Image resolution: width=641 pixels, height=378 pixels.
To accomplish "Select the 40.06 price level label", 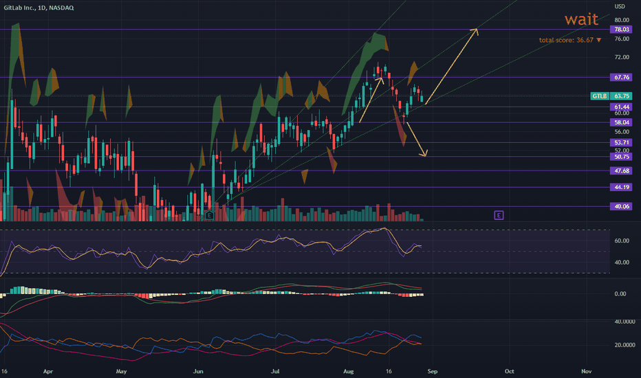I will coord(621,206).
